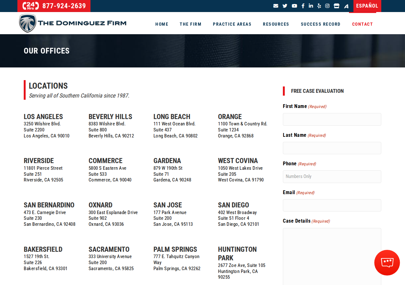Focus the Last Name input field
The height and width of the screenshot is (285, 405).
pos(332,148)
